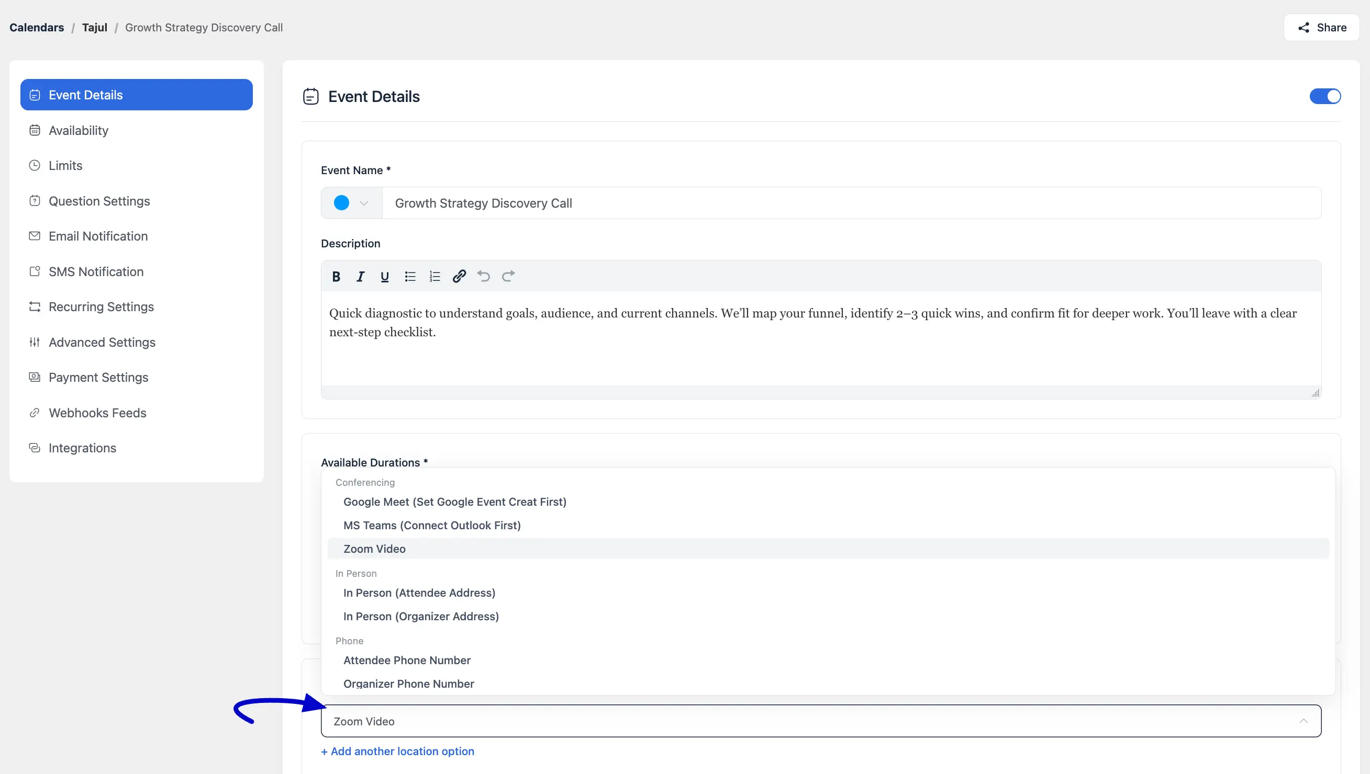Viewport: 1370px width, 774px height.
Task: Go to Limits settings
Action: (136, 165)
